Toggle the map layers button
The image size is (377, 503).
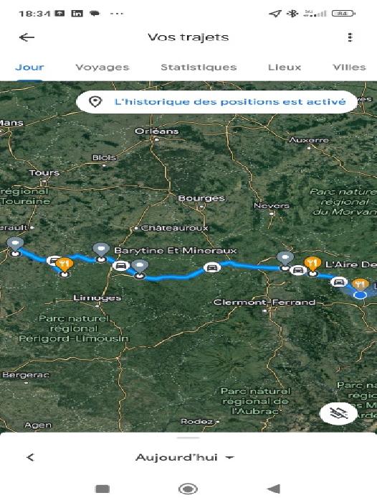[x=338, y=414]
